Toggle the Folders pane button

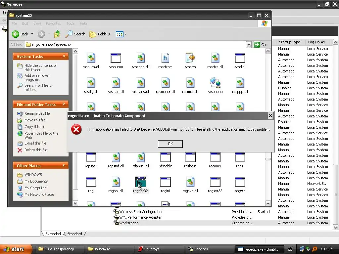(100, 34)
